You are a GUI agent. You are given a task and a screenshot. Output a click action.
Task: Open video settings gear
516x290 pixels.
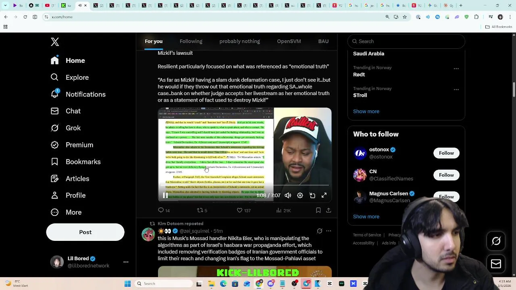(300, 195)
